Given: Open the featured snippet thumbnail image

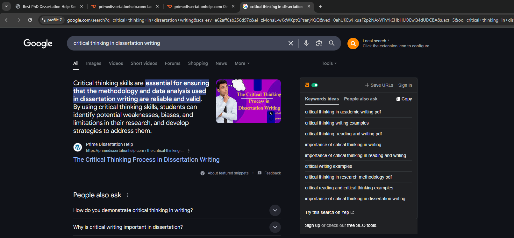Looking at the screenshot, I should (248, 101).
